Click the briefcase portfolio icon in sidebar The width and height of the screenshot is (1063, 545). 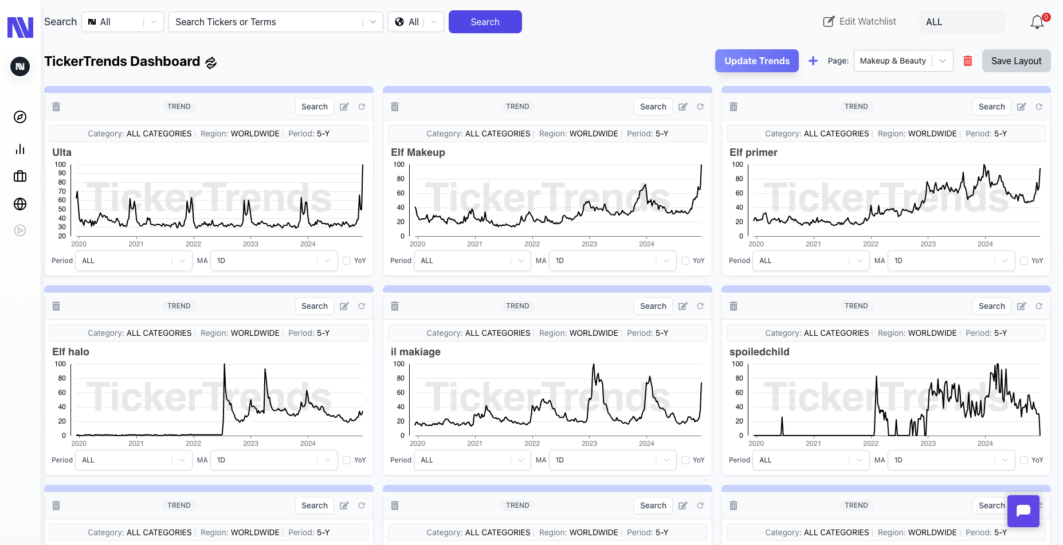pyautogui.click(x=20, y=176)
